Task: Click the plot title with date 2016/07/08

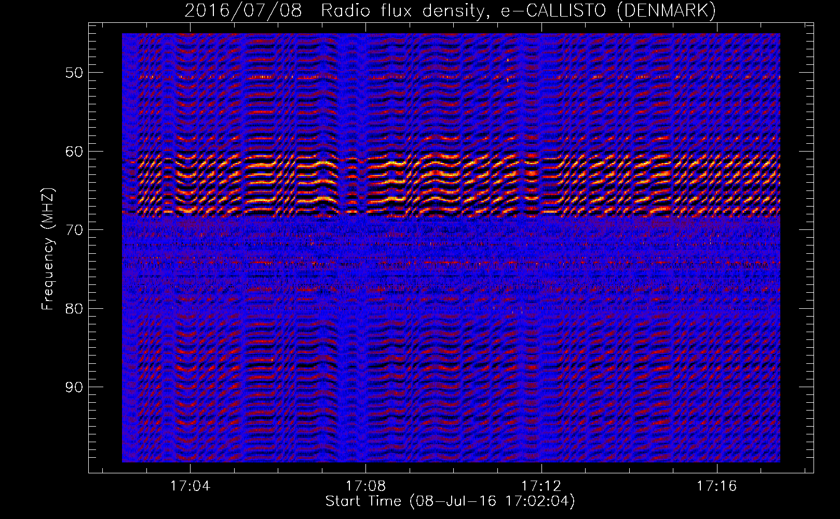Action: click(450, 10)
